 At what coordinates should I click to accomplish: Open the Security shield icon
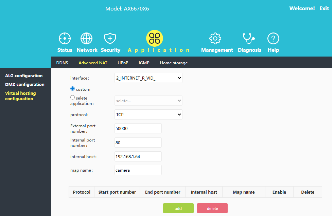pos(110,39)
